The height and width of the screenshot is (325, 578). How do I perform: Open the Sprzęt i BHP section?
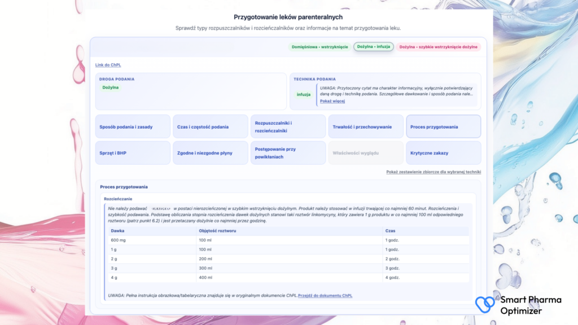[133, 153]
